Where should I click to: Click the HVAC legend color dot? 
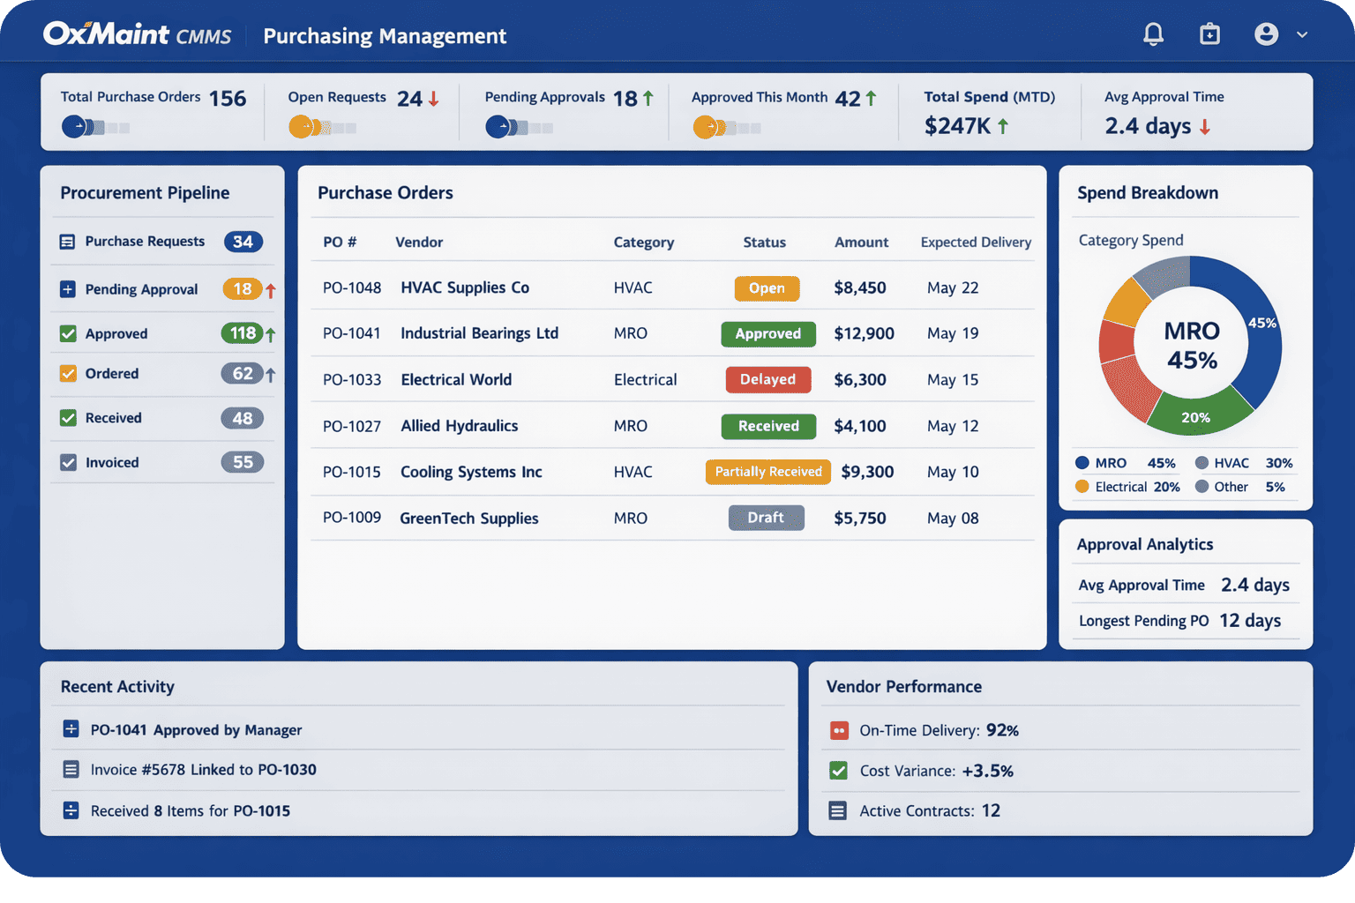1202,463
